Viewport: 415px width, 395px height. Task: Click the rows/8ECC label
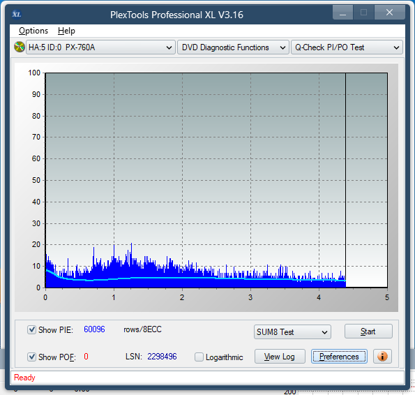point(142,329)
